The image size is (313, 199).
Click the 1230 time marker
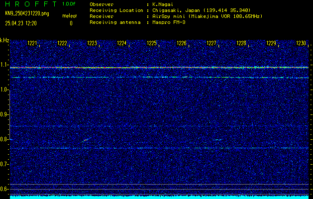coord(301,43)
